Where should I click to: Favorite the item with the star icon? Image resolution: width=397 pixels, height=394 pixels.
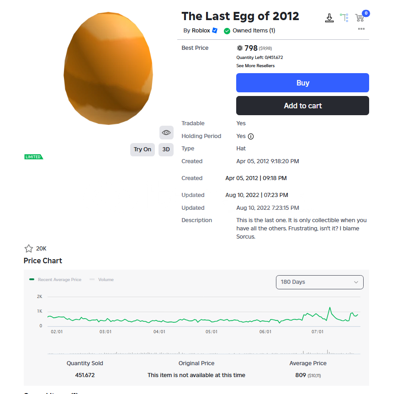coord(29,249)
